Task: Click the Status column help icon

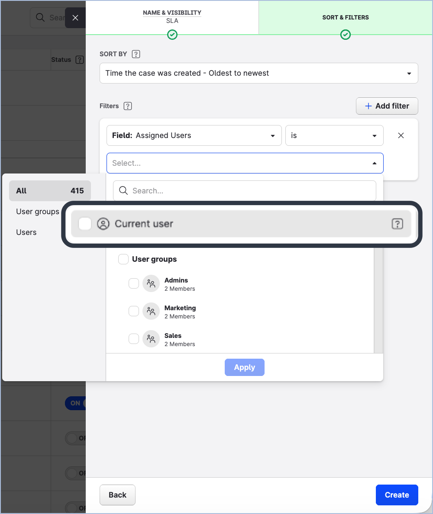Action: pyautogui.click(x=79, y=60)
